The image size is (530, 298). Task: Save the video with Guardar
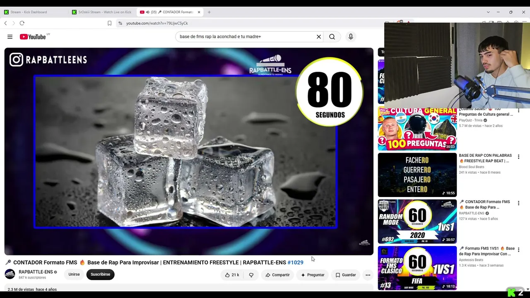coord(346,275)
